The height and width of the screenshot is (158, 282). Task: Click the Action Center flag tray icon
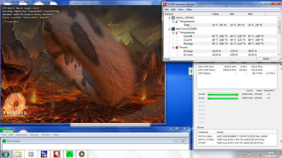click(244, 154)
